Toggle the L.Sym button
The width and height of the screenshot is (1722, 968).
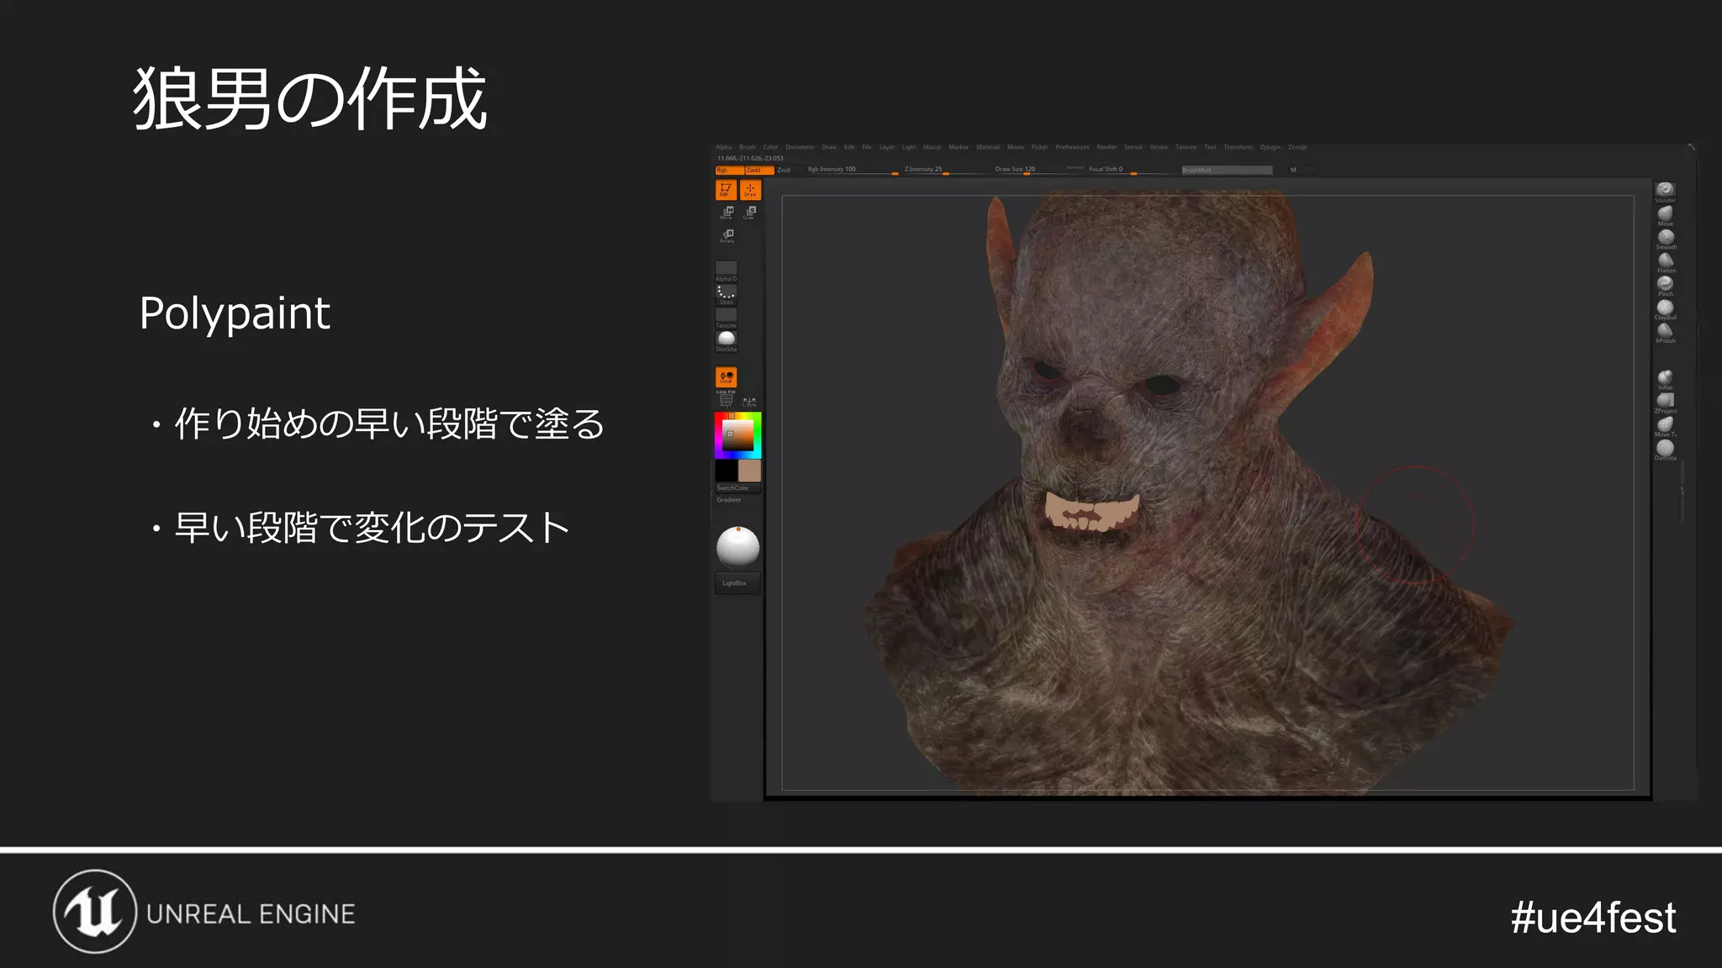[x=750, y=402]
